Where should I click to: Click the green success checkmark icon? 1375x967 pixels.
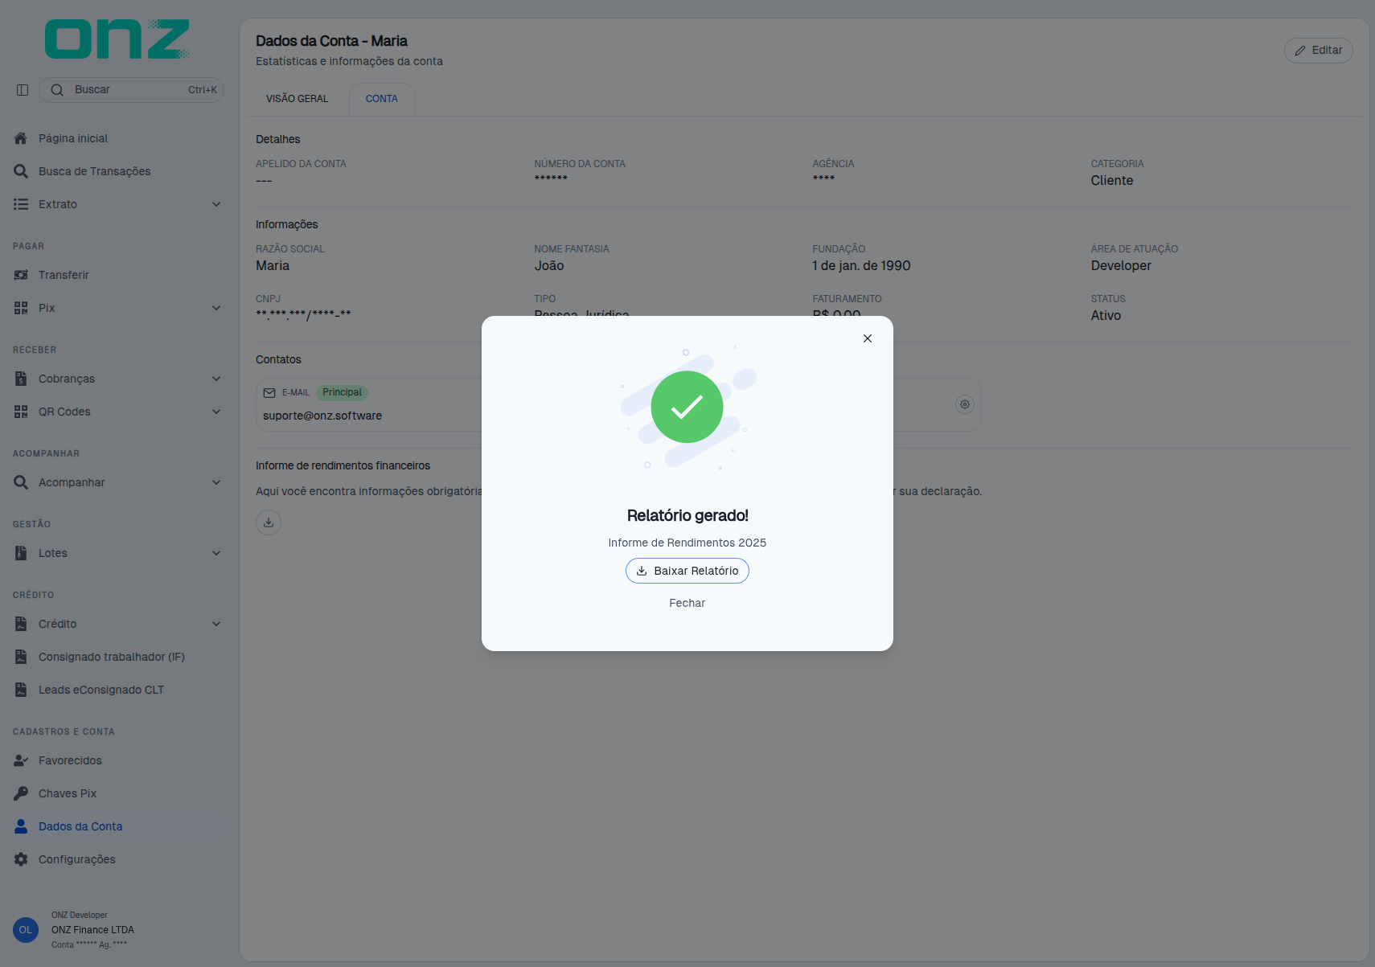[x=687, y=407]
